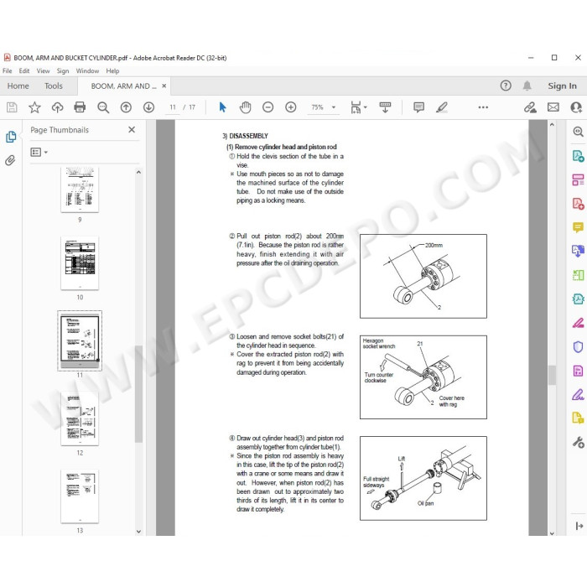Open Combine Files tool in right pane
Screen dimensions: 587x587
tap(578, 251)
